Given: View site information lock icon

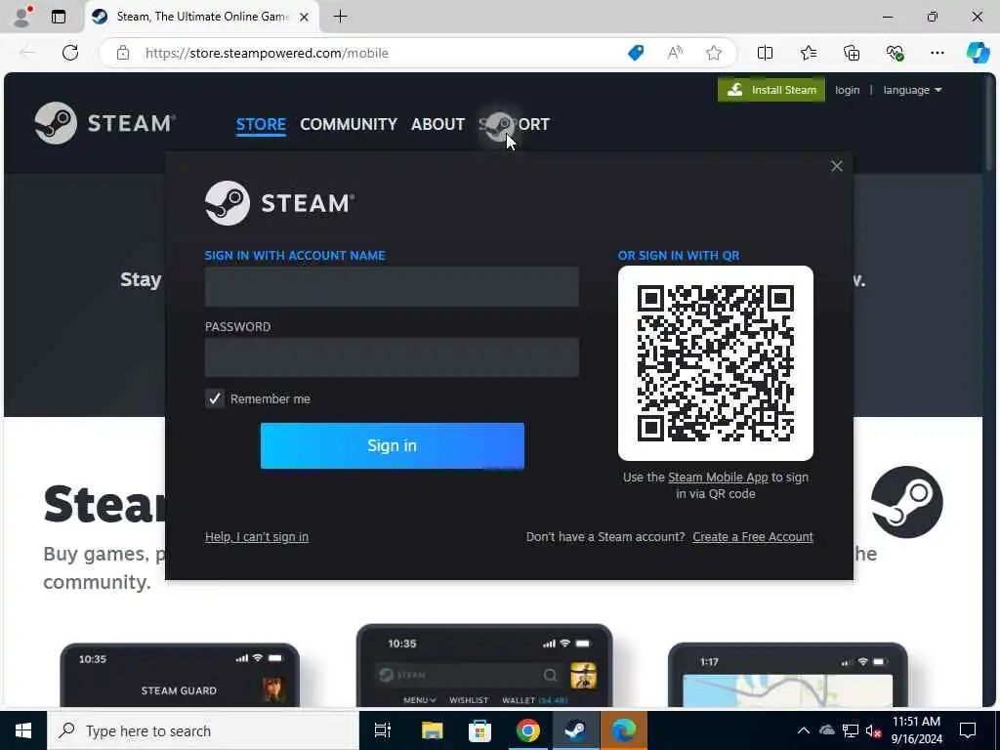Looking at the screenshot, I should (123, 53).
